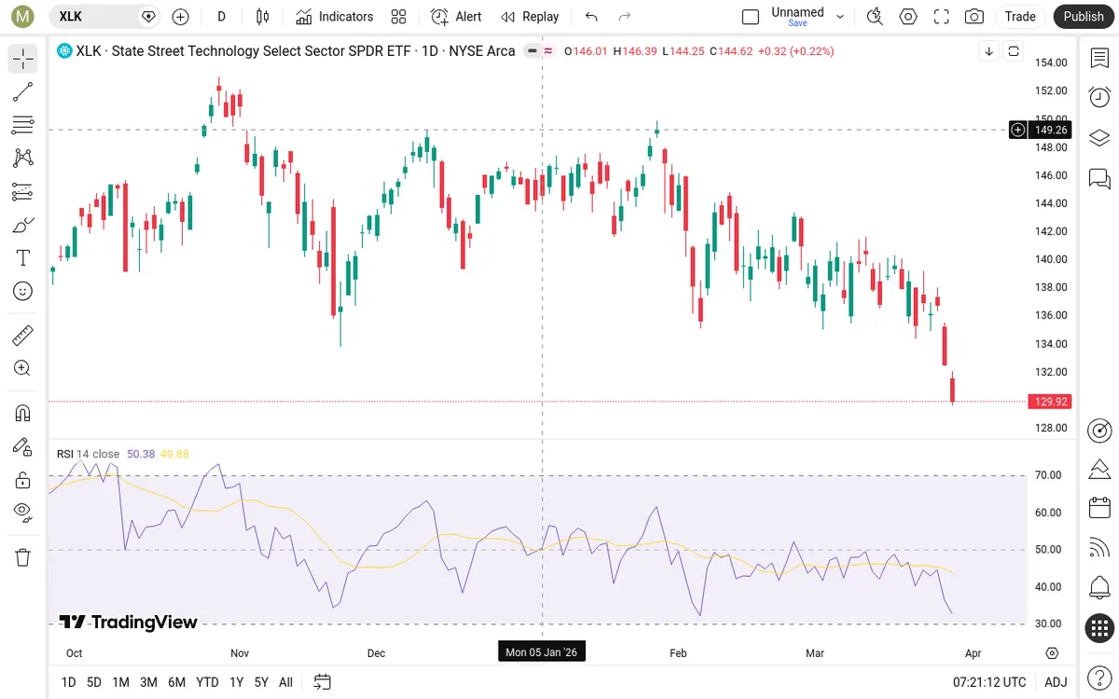Create an Alert

456,16
